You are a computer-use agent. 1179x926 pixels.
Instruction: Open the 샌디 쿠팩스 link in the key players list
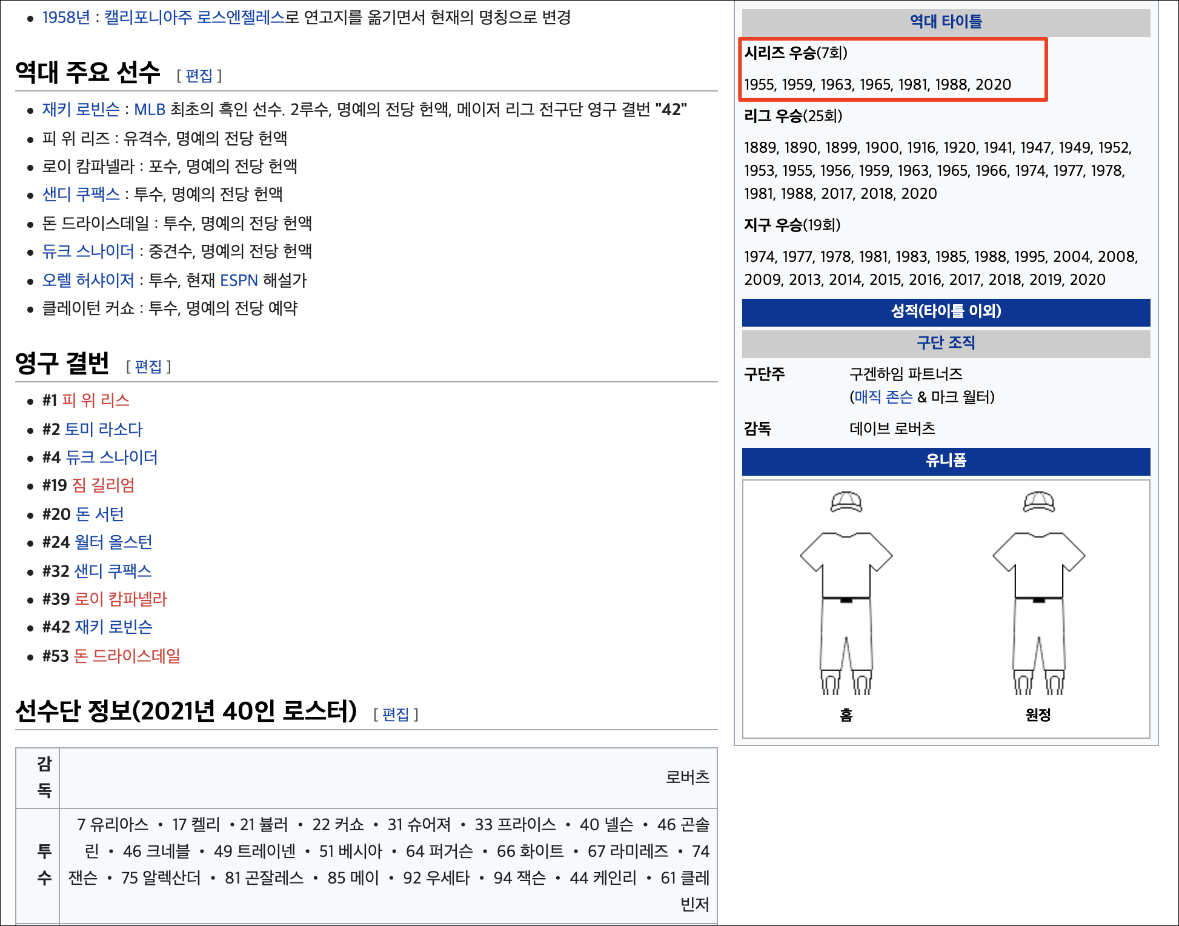[81, 195]
